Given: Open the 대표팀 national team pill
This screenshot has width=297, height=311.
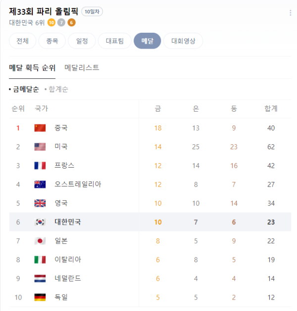Looking at the screenshot, I should coord(115,41).
